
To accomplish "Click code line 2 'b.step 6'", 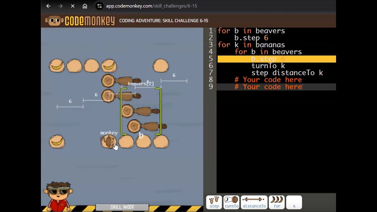I will 251,38.
